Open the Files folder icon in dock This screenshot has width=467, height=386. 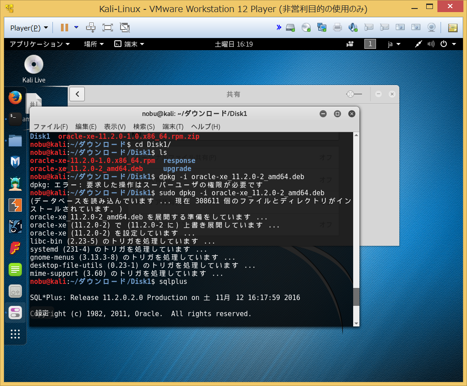[15, 141]
